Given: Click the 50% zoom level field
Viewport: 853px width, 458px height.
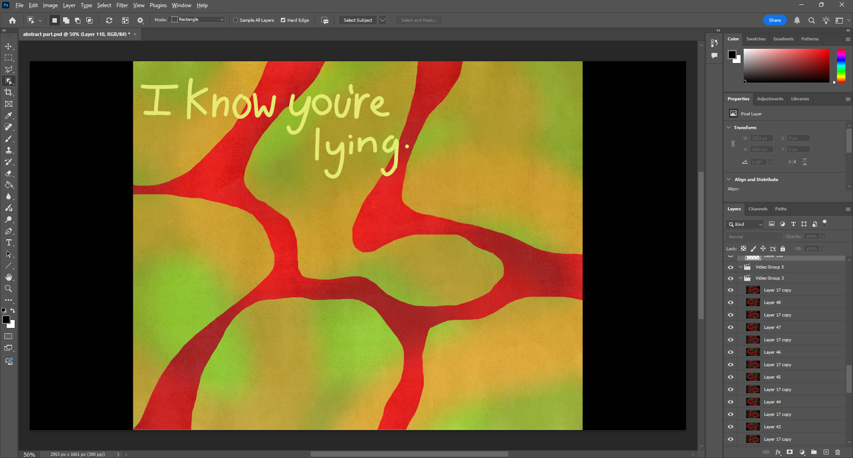Looking at the screenshot, I should point(29,454).
